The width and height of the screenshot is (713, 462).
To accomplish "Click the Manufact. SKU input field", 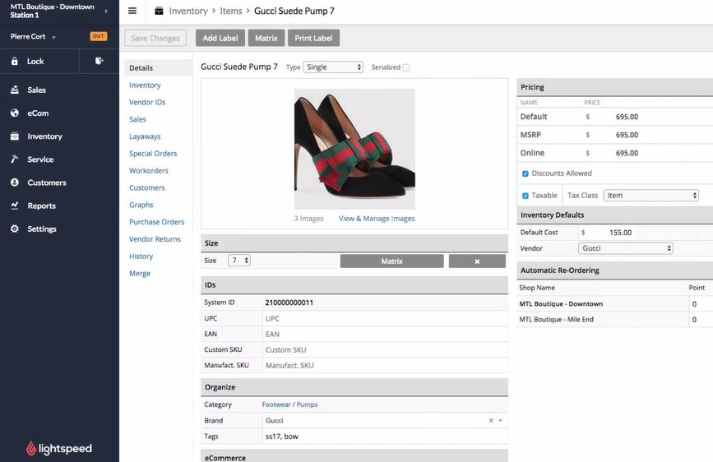I will [385, 365].
